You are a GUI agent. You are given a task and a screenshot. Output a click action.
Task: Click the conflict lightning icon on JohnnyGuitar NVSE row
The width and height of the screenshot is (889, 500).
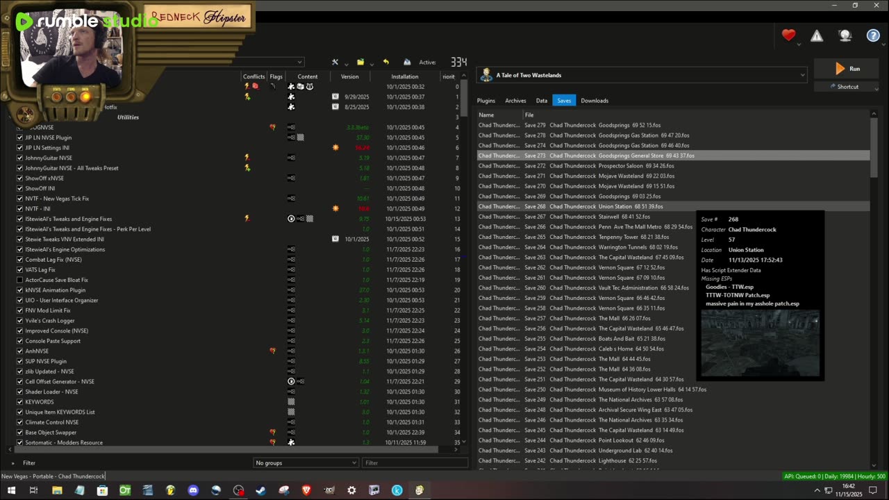click(x=247, y=158)
